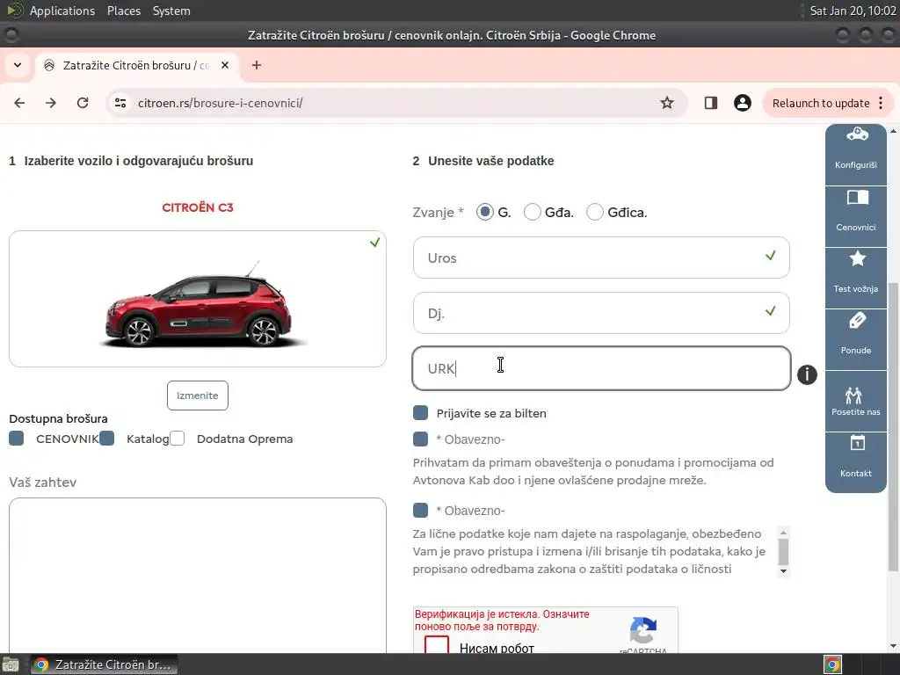Viewport: 900px width, 675px height.
Task: Click the last name field containing Dj.
Action: (x=601, y=313)
